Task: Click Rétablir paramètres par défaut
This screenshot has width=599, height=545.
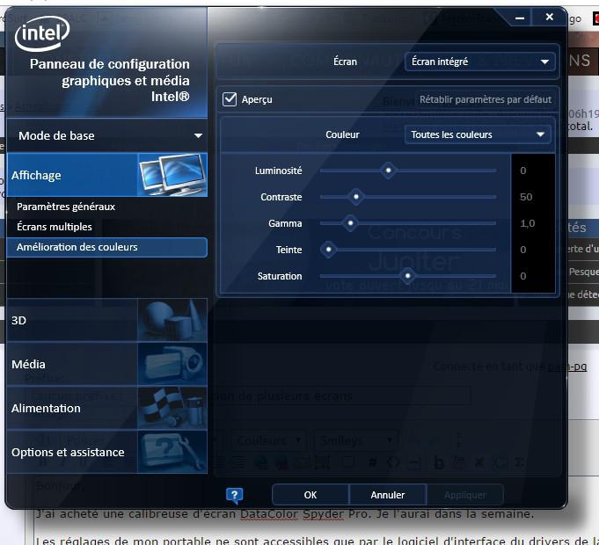Action: [486, 99]
